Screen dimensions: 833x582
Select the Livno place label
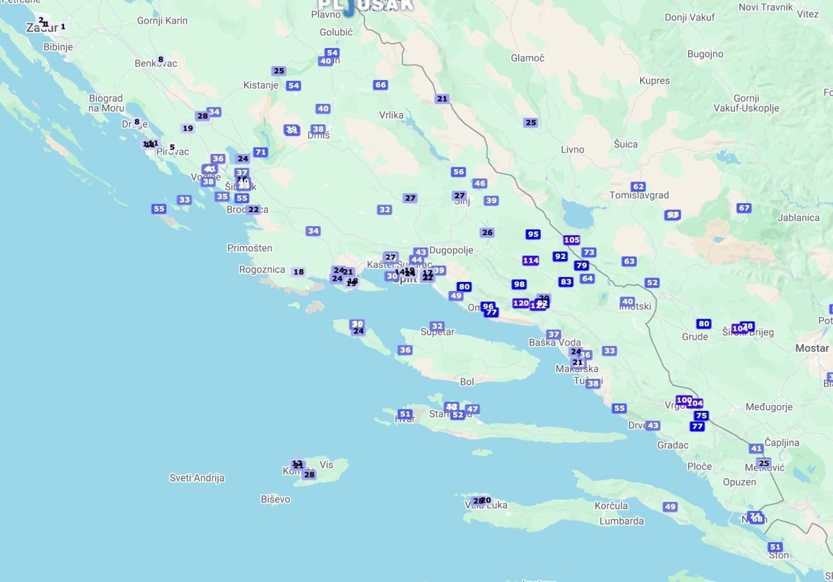pyautogui.click(x=572, y=149)
